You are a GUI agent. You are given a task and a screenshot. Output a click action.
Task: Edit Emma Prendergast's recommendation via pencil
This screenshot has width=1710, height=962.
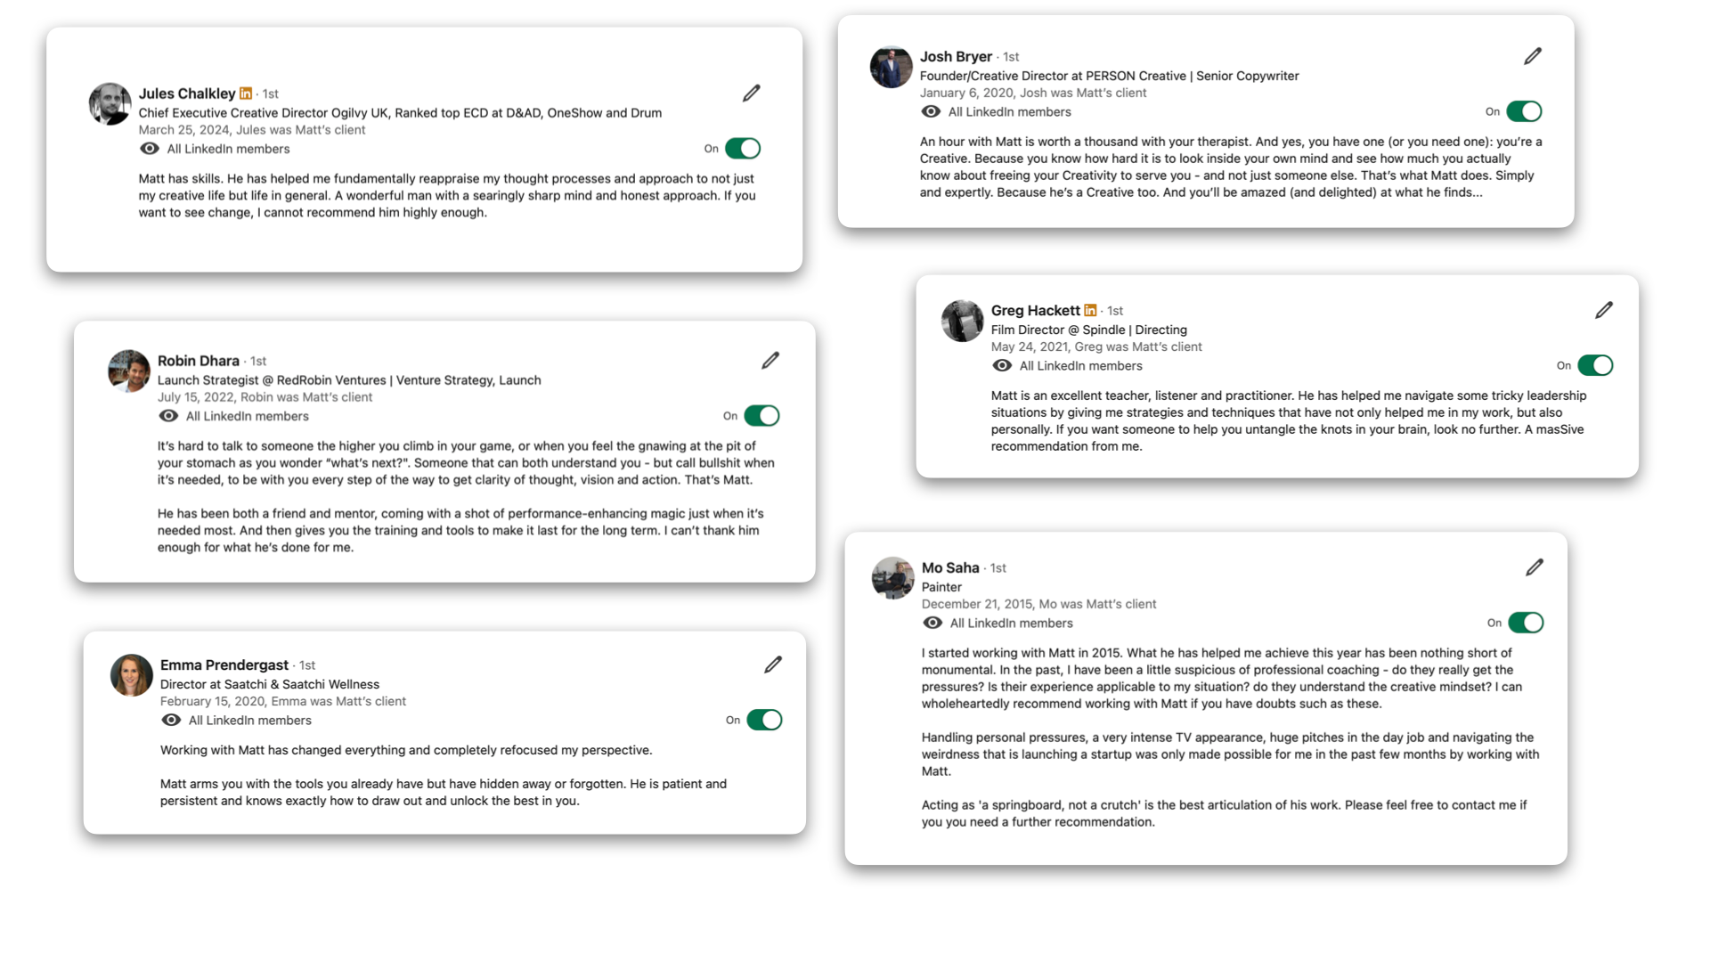click(773, 664)
